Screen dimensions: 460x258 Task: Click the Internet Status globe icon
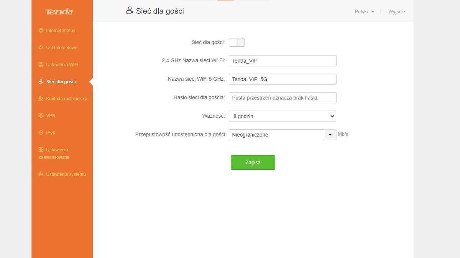point(41,31)
